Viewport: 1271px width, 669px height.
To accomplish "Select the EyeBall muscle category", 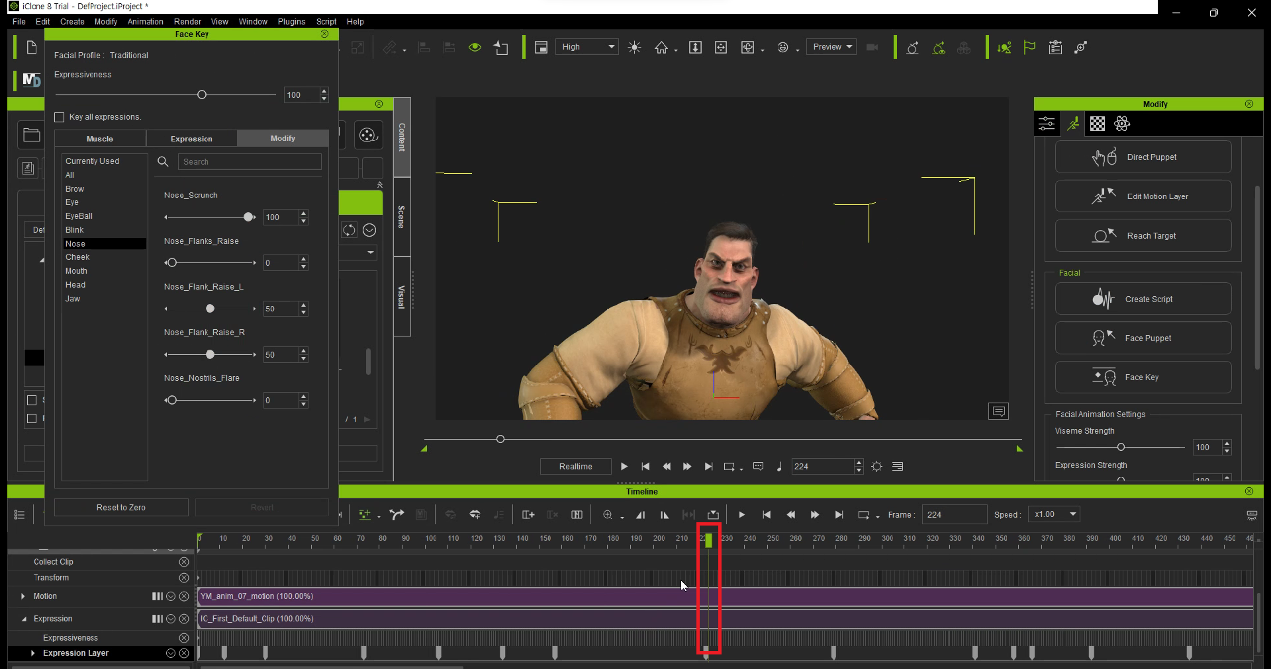I will [x=79, y=216].
